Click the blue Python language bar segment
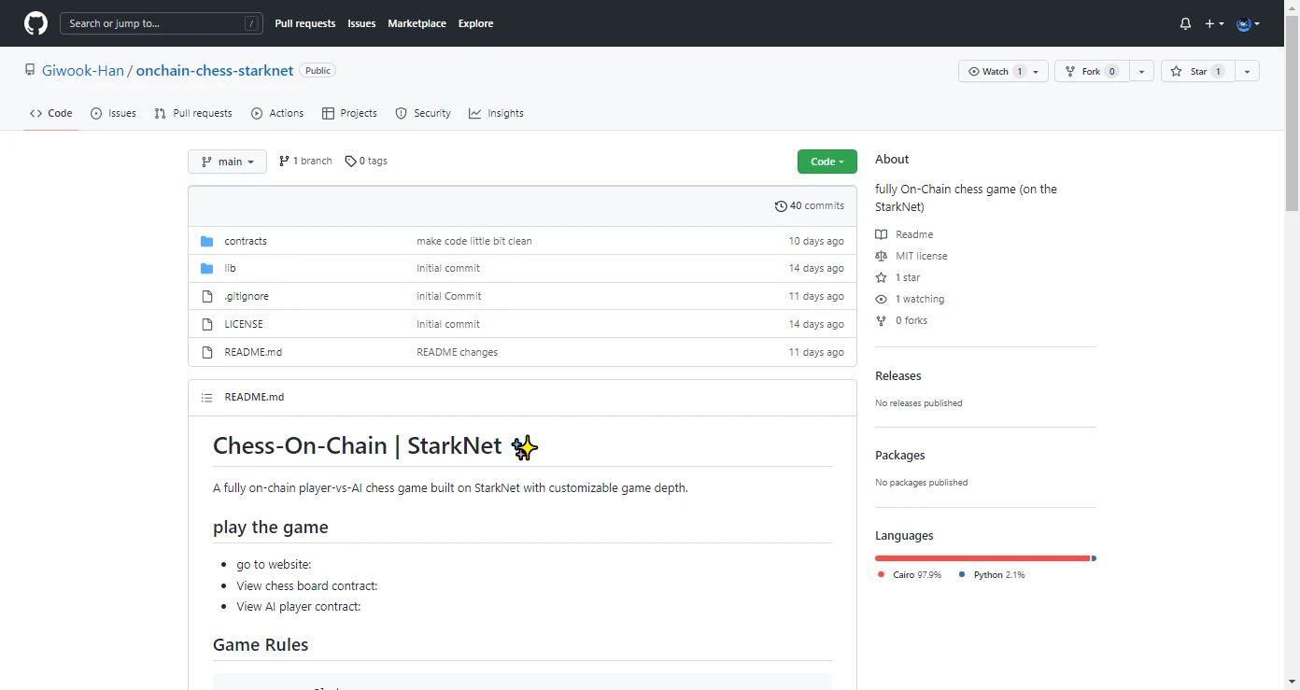The width and height of the screenshot is (1300, 690). click(1094, 558)
